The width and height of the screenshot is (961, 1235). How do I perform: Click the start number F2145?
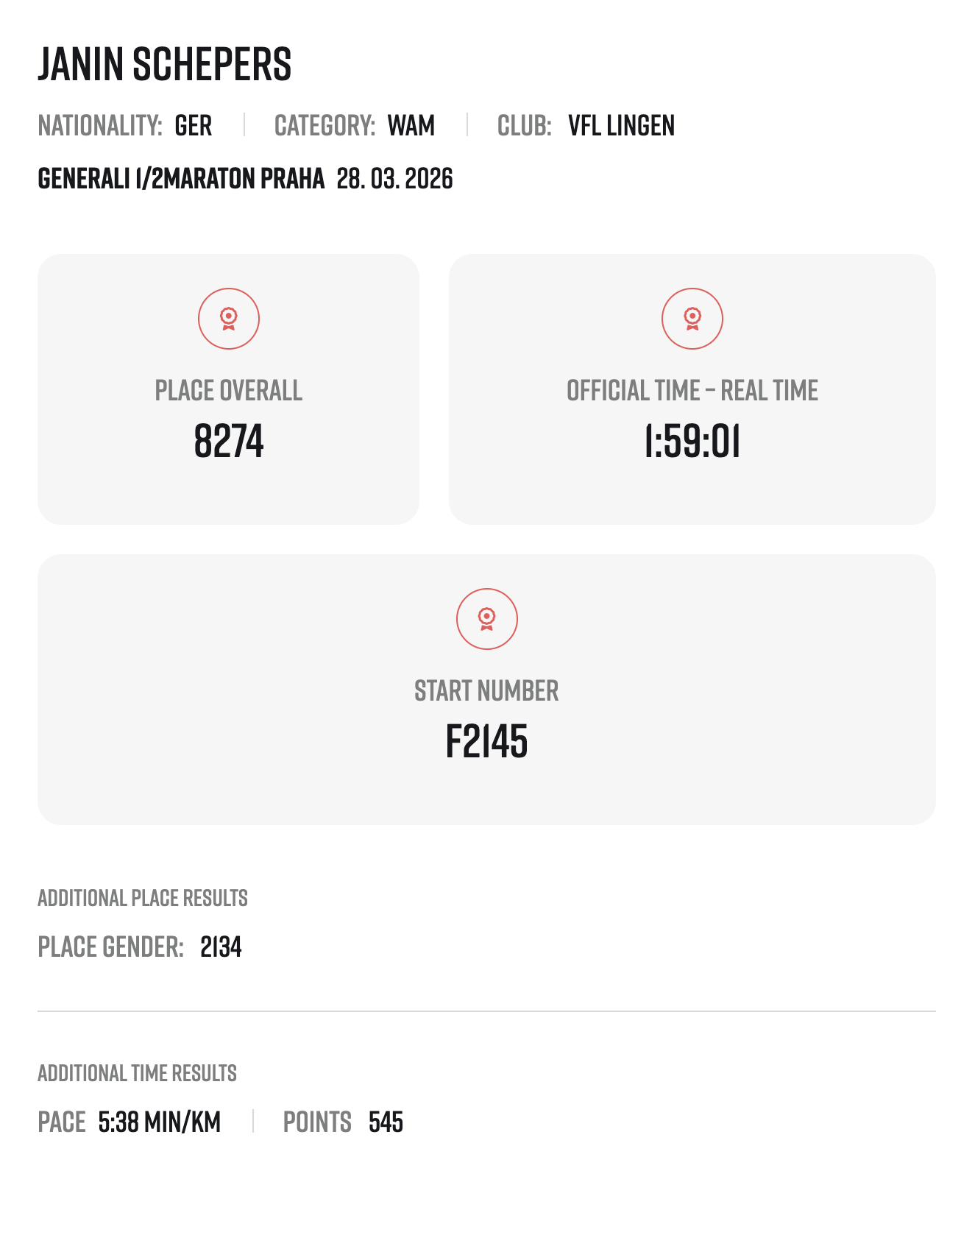click(x=486, y=741)
